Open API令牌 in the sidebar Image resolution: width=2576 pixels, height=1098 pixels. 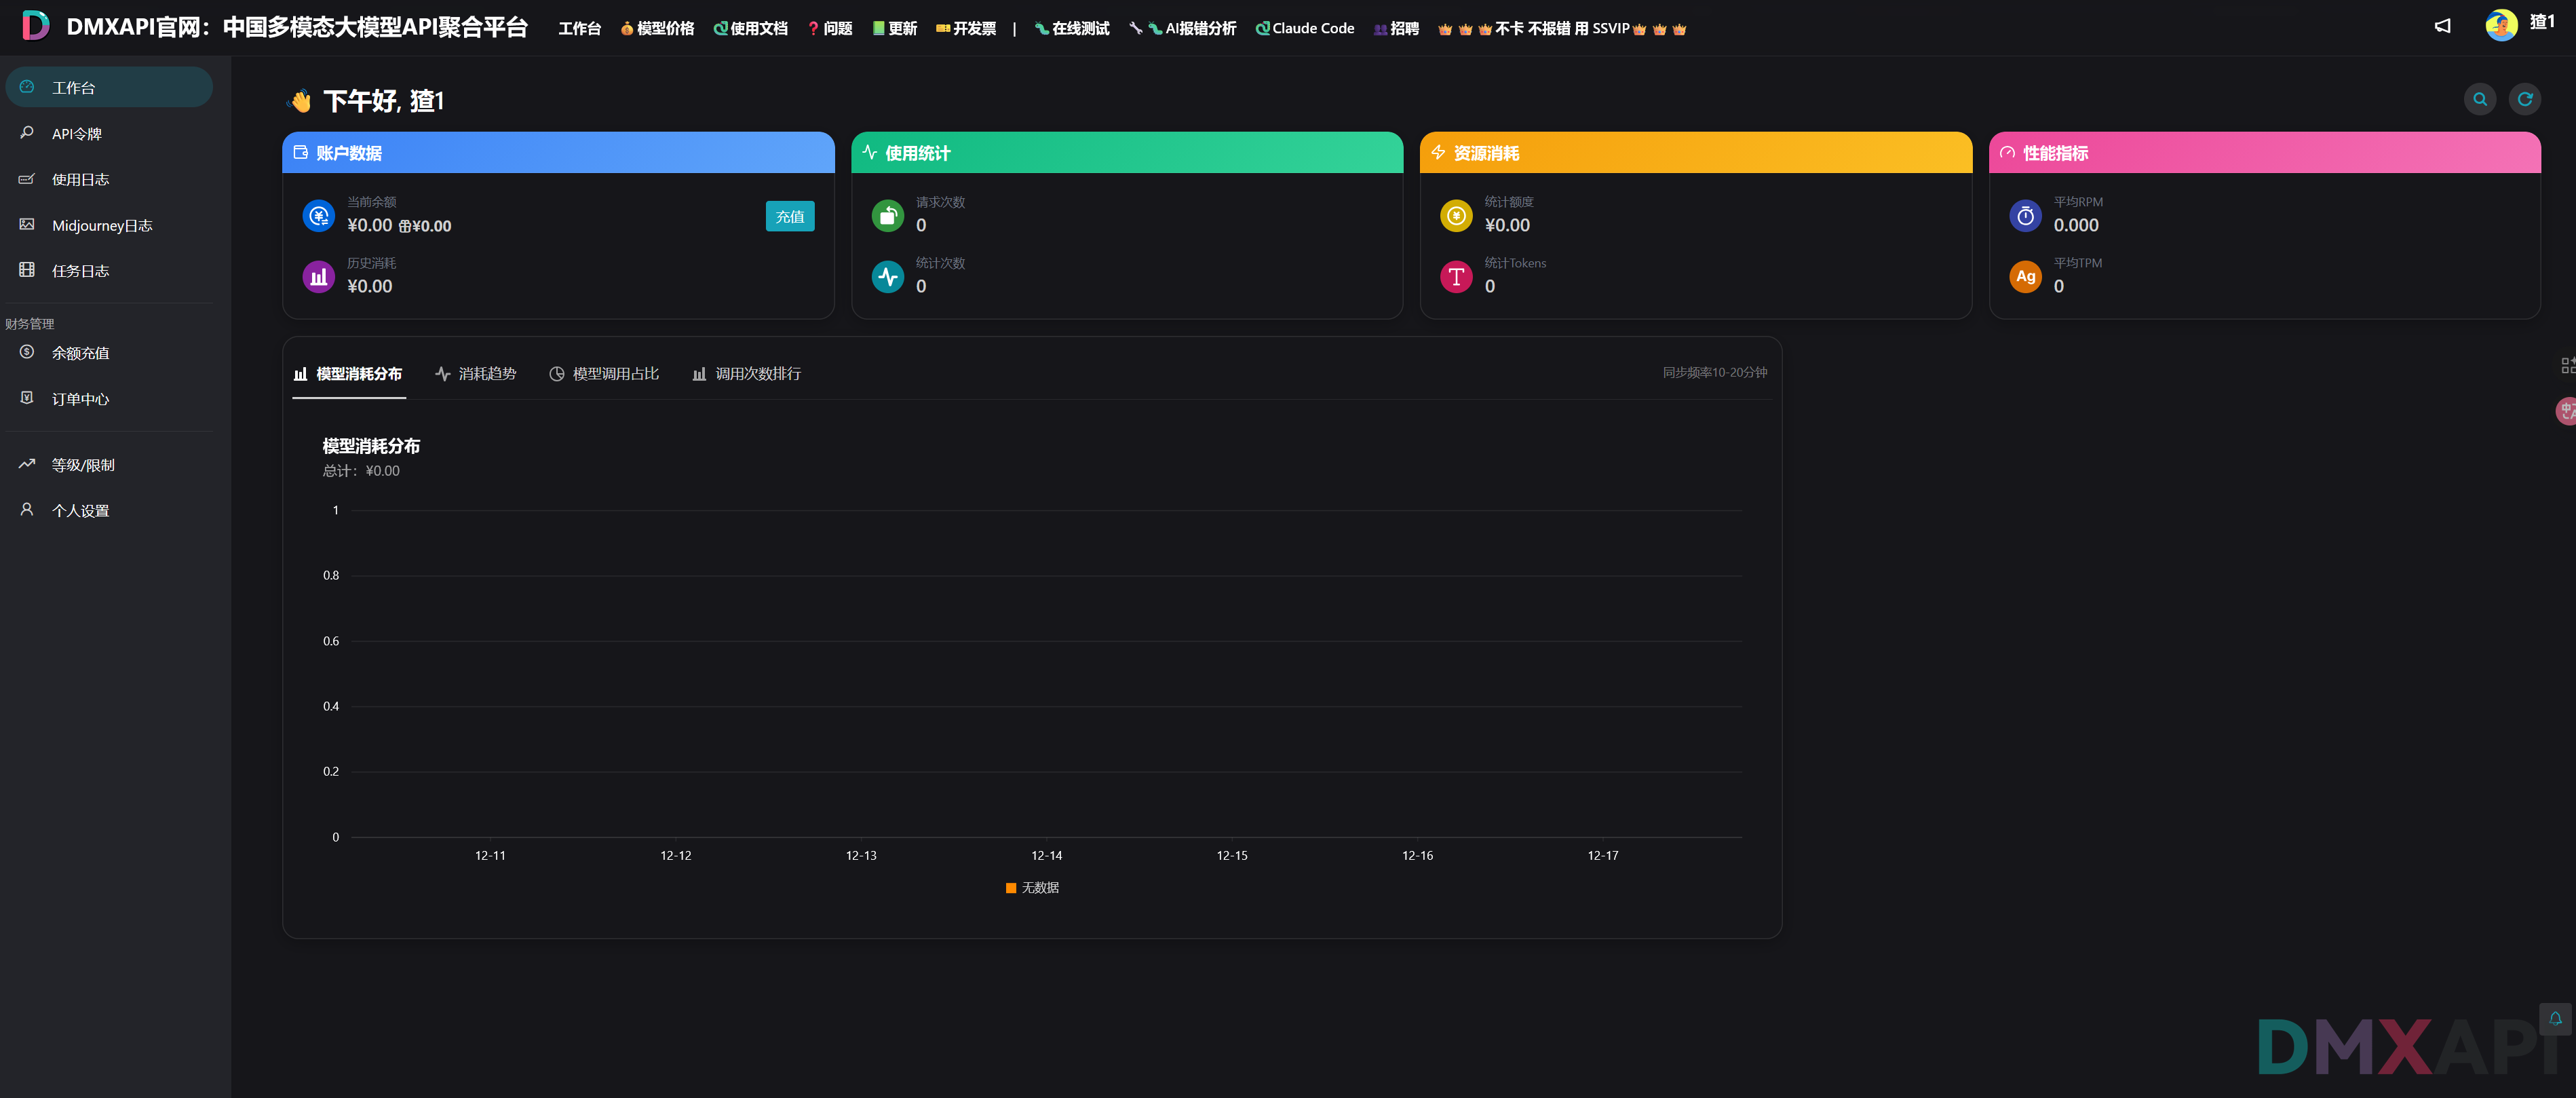pyautogui.click(x=76, y=134)
